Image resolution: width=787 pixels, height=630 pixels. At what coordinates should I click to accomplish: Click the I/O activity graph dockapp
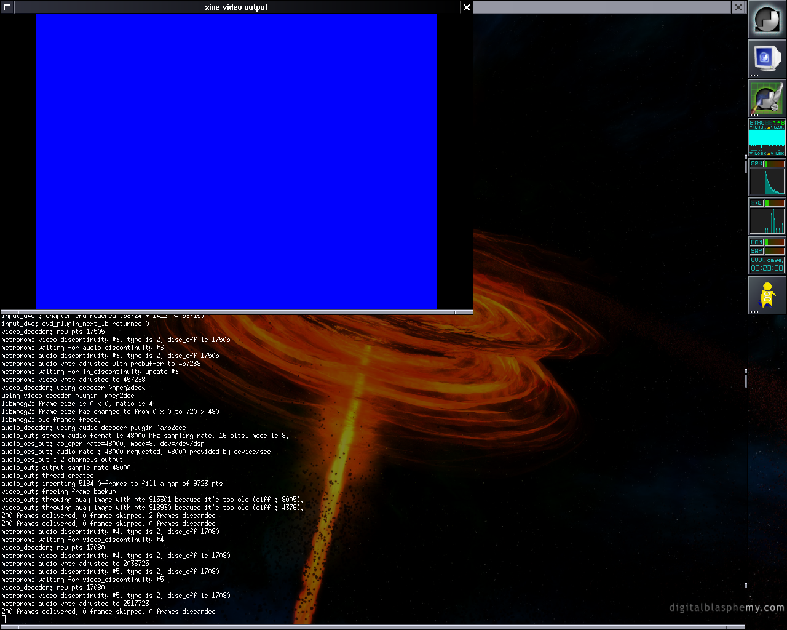point(767,217)
